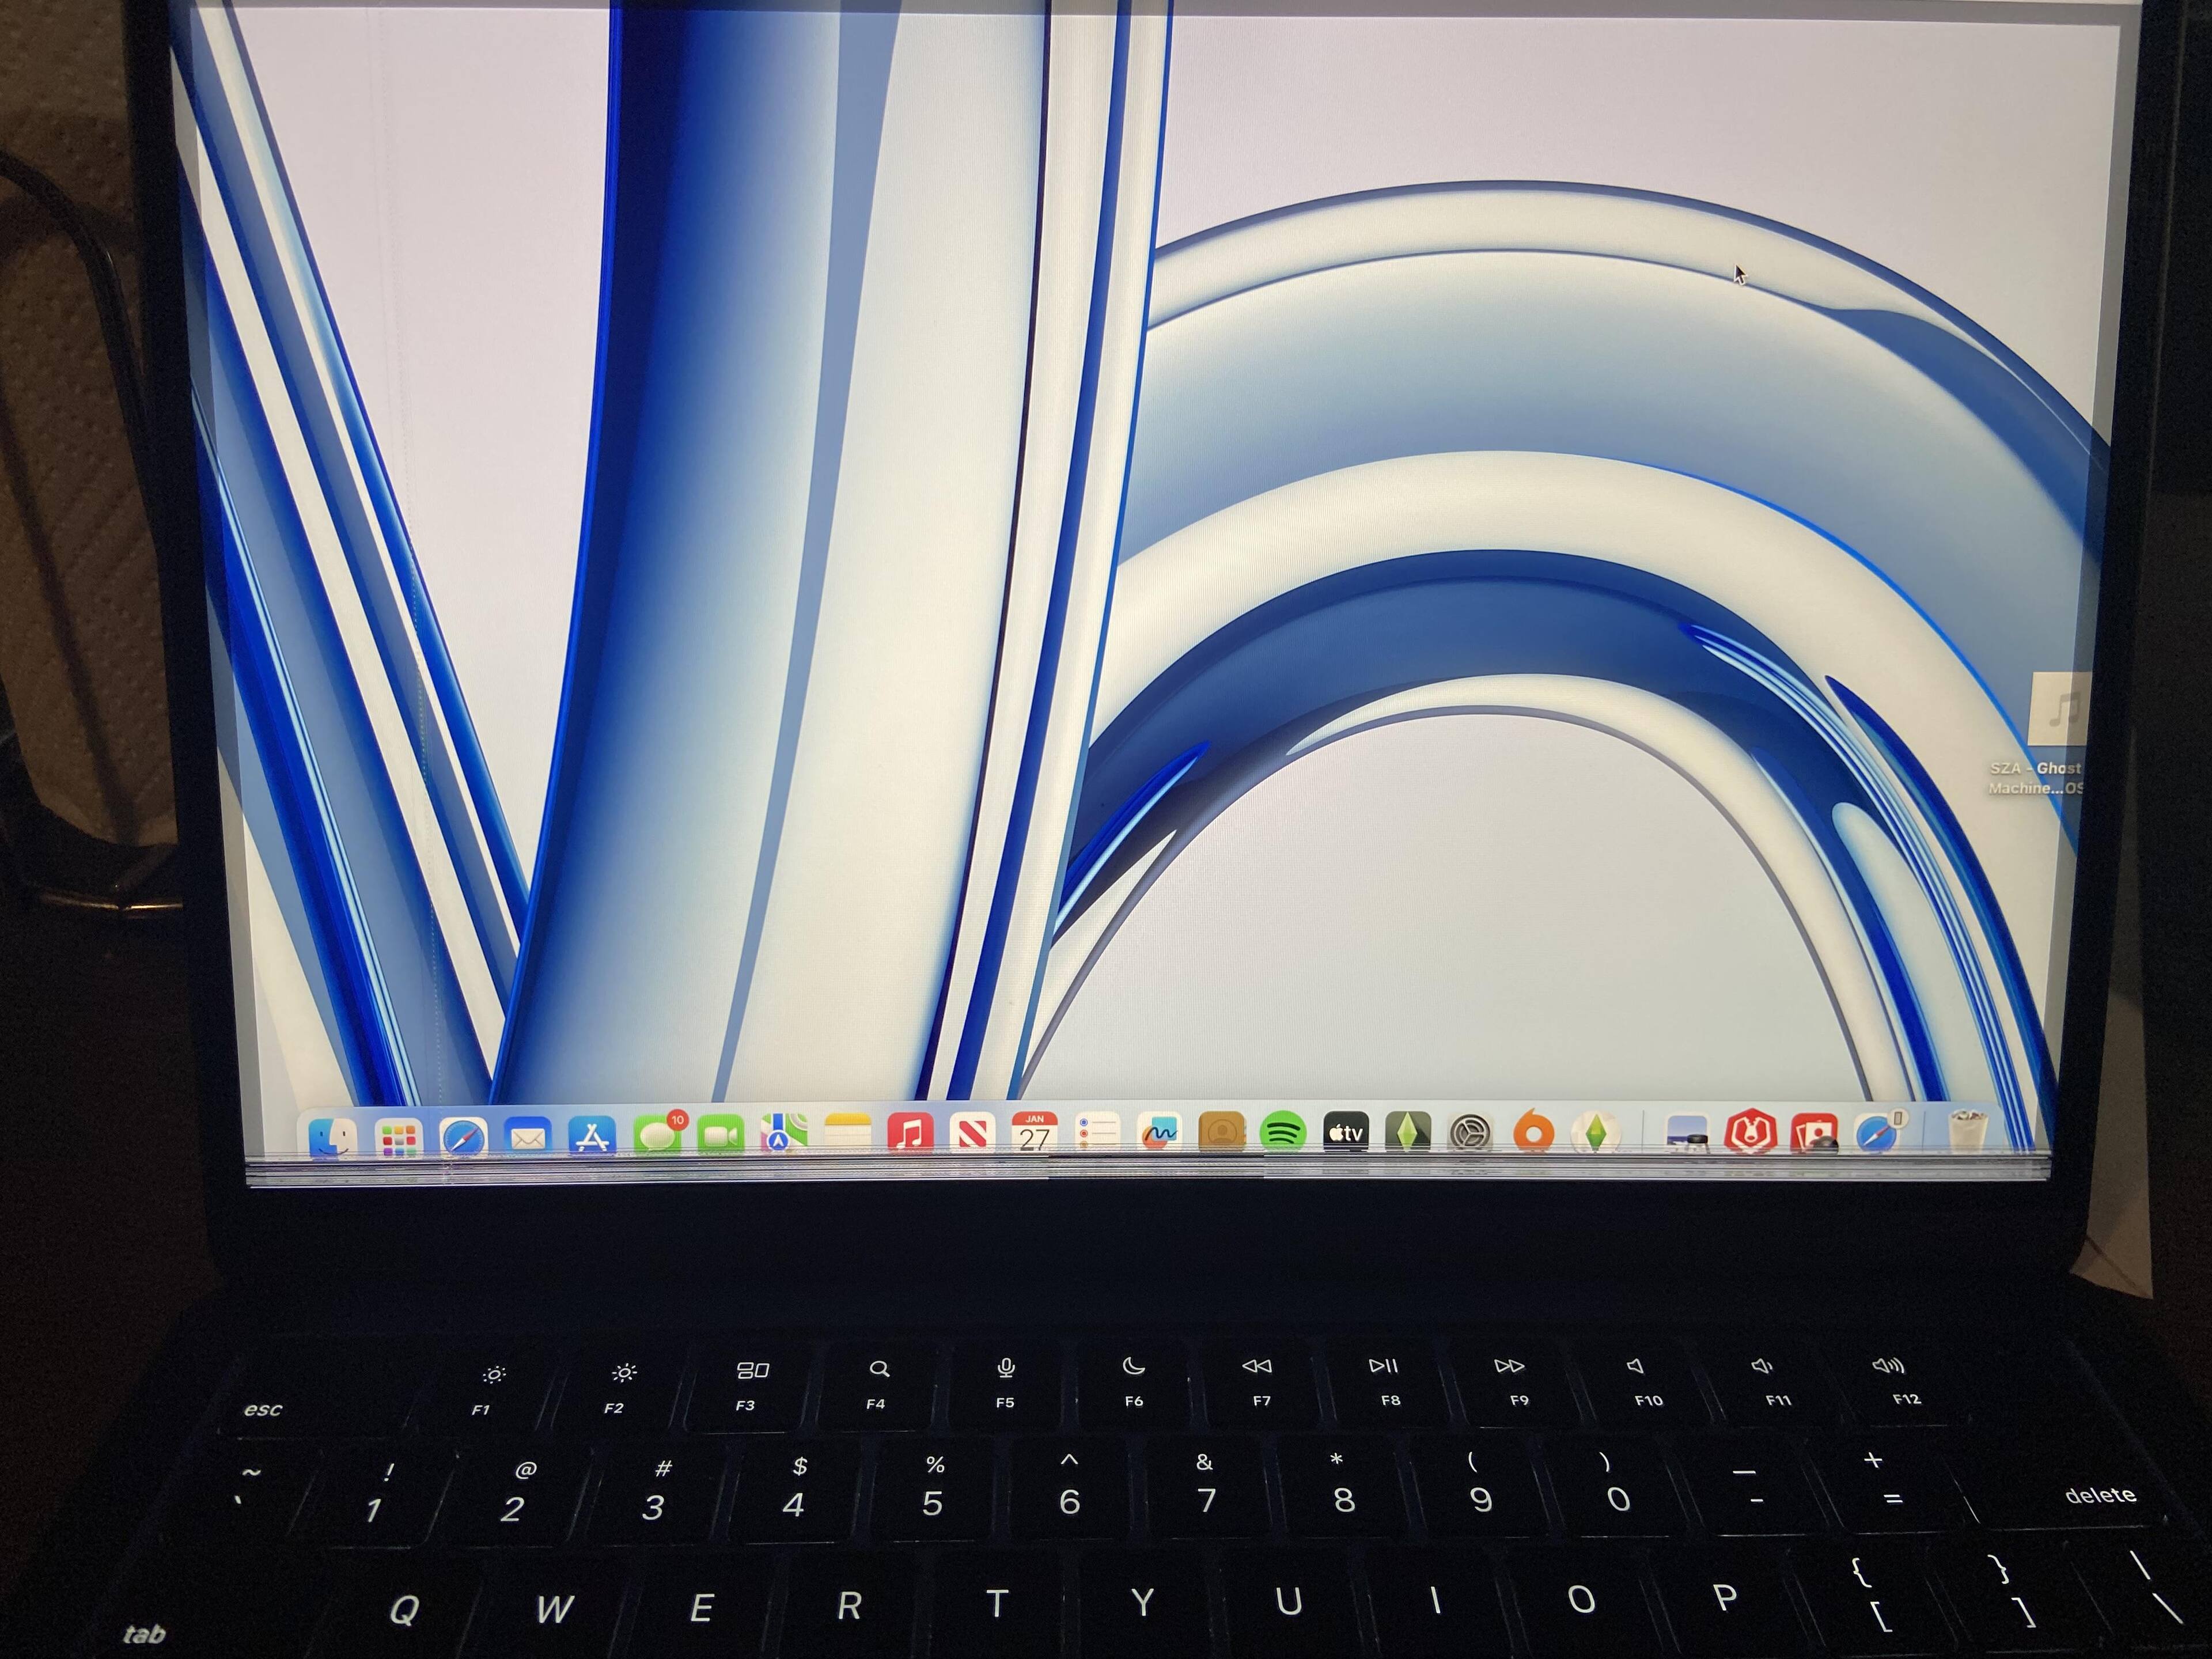Launch Spotify from the dock

pos(1284,1133)
